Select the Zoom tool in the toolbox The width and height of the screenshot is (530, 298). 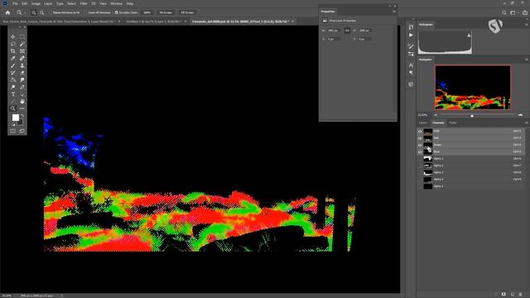pos(13,108)
